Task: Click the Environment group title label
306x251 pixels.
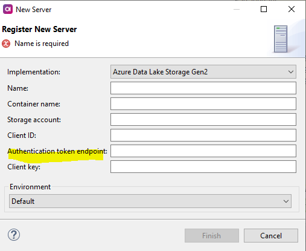Action: pos(30,187)
